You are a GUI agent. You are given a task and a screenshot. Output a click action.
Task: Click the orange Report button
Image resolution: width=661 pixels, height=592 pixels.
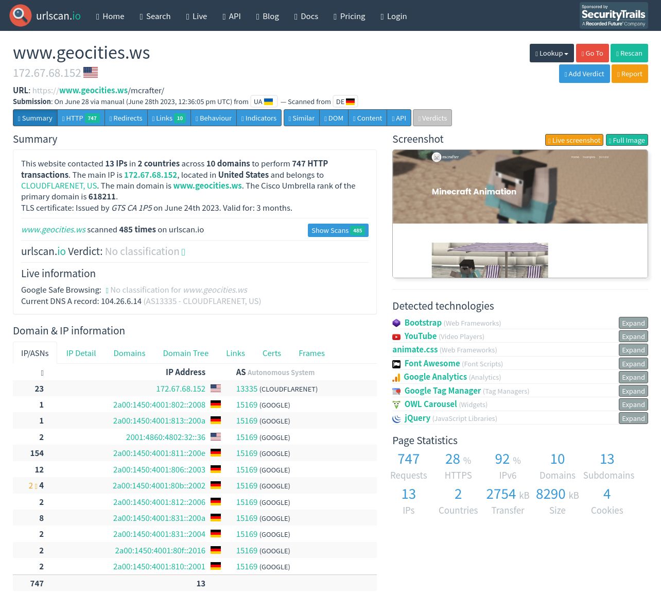click(630, 74)
